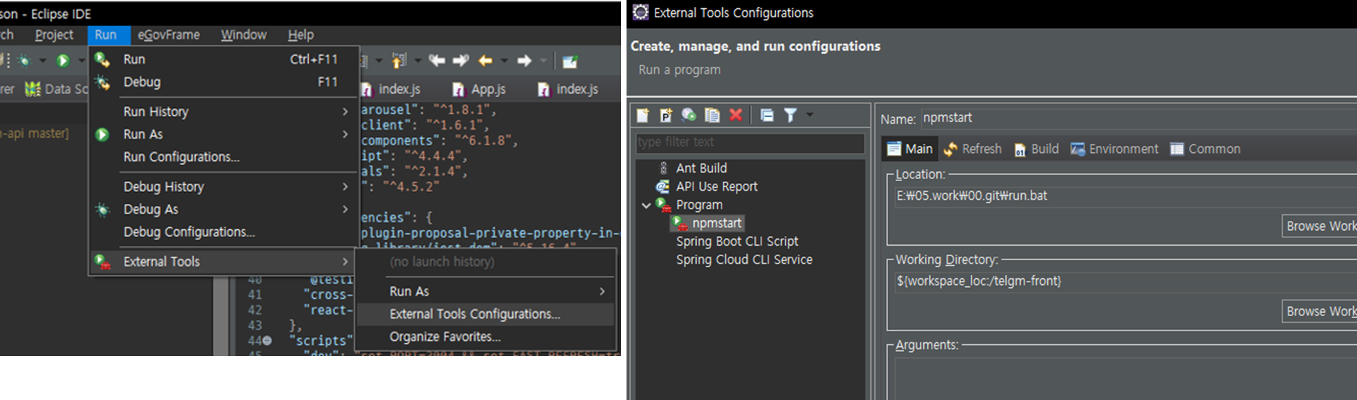Click the Name field containing npmstart

pos(1139,118)
